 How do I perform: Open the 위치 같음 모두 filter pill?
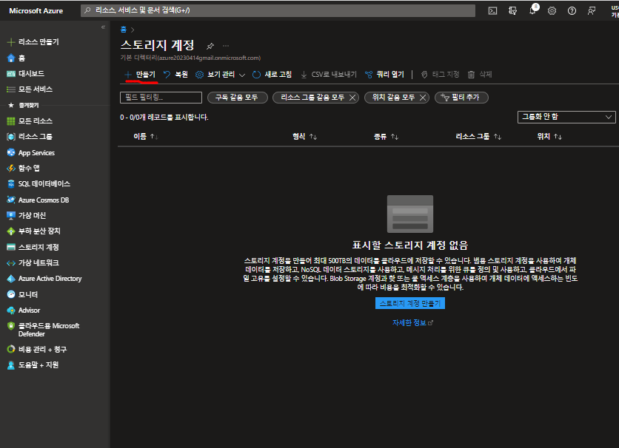click(393, 98)
